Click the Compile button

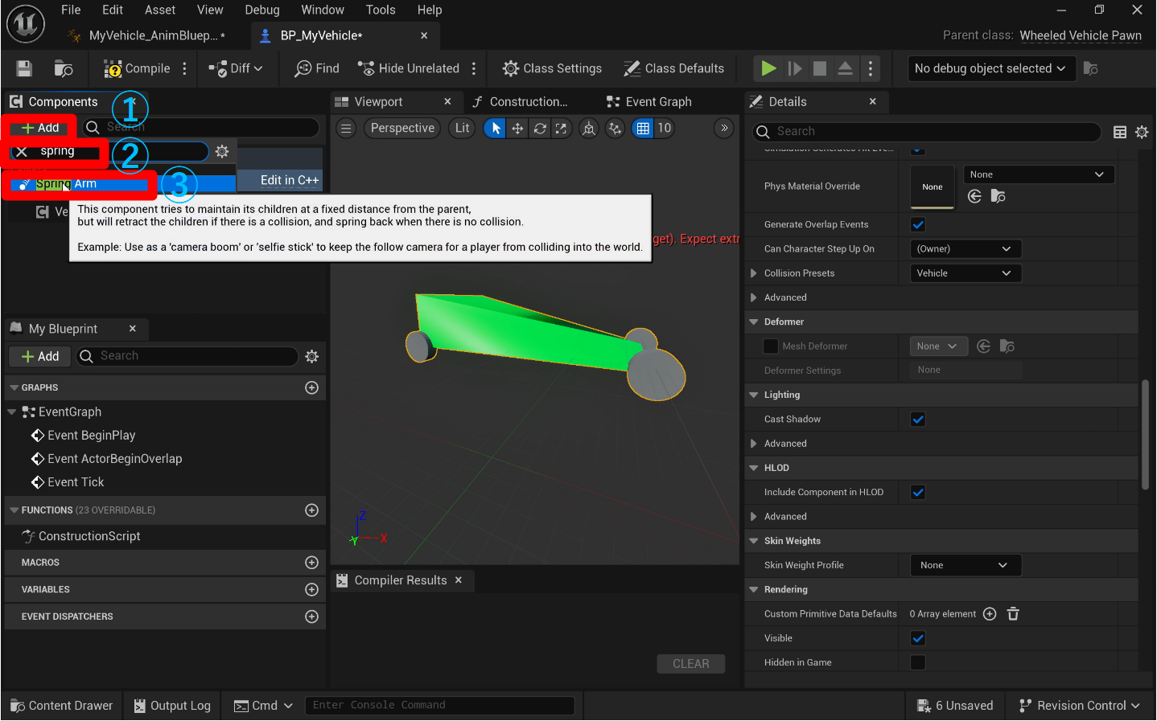point(137,68)
